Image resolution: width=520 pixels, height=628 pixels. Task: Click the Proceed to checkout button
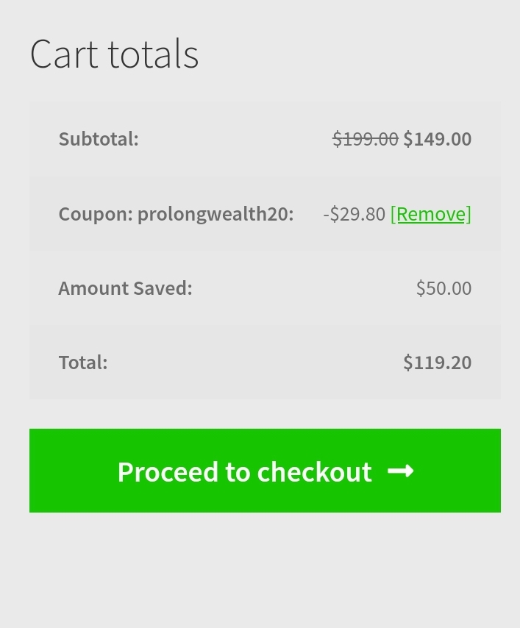point(244,471)
